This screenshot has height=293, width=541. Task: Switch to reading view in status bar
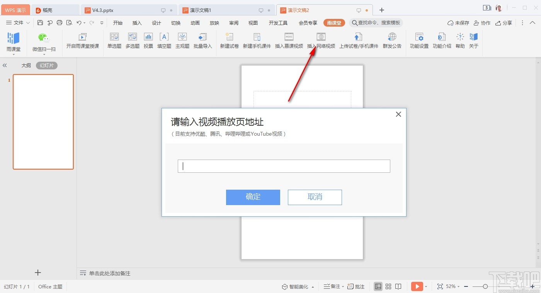point(398,286)
